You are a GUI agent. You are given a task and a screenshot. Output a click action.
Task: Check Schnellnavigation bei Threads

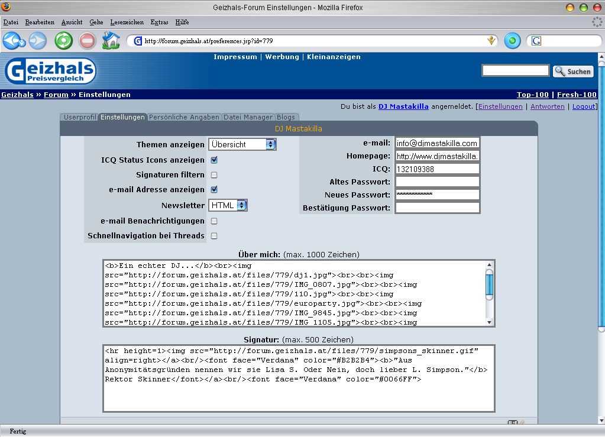(x=214, y=236)
